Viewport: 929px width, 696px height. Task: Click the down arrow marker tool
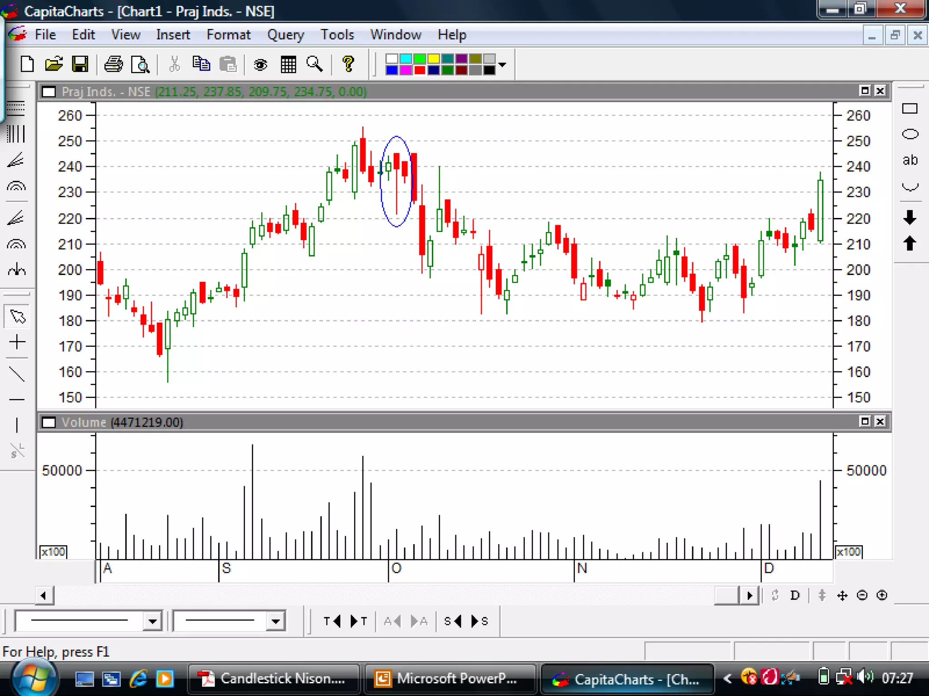point(909,217)
